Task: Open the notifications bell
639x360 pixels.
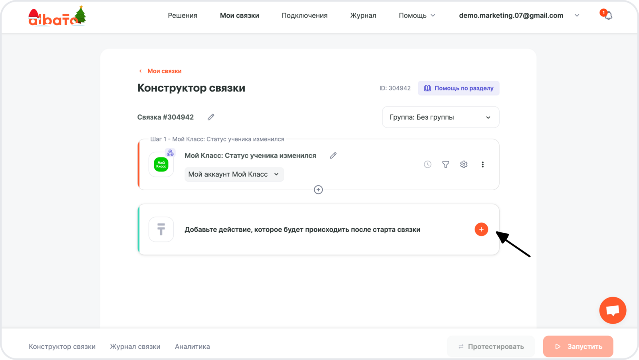Action: pos(608,16)
